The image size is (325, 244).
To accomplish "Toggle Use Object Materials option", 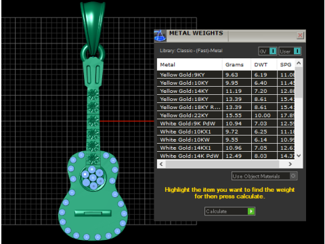I will tap(265, 176).
